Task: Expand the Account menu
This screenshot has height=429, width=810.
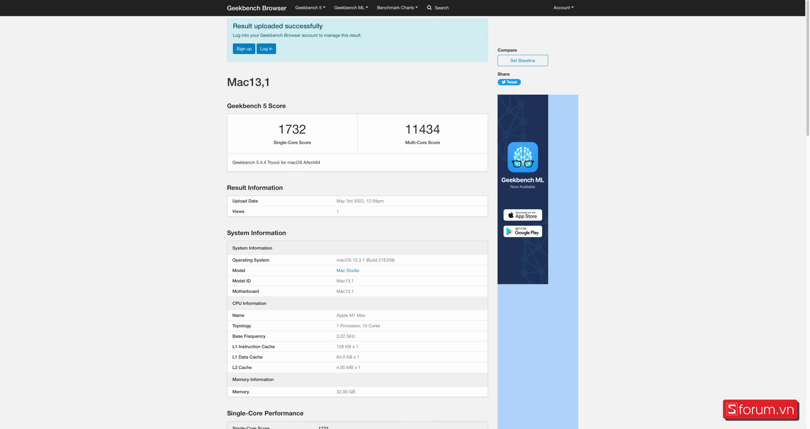Action: 563,8
